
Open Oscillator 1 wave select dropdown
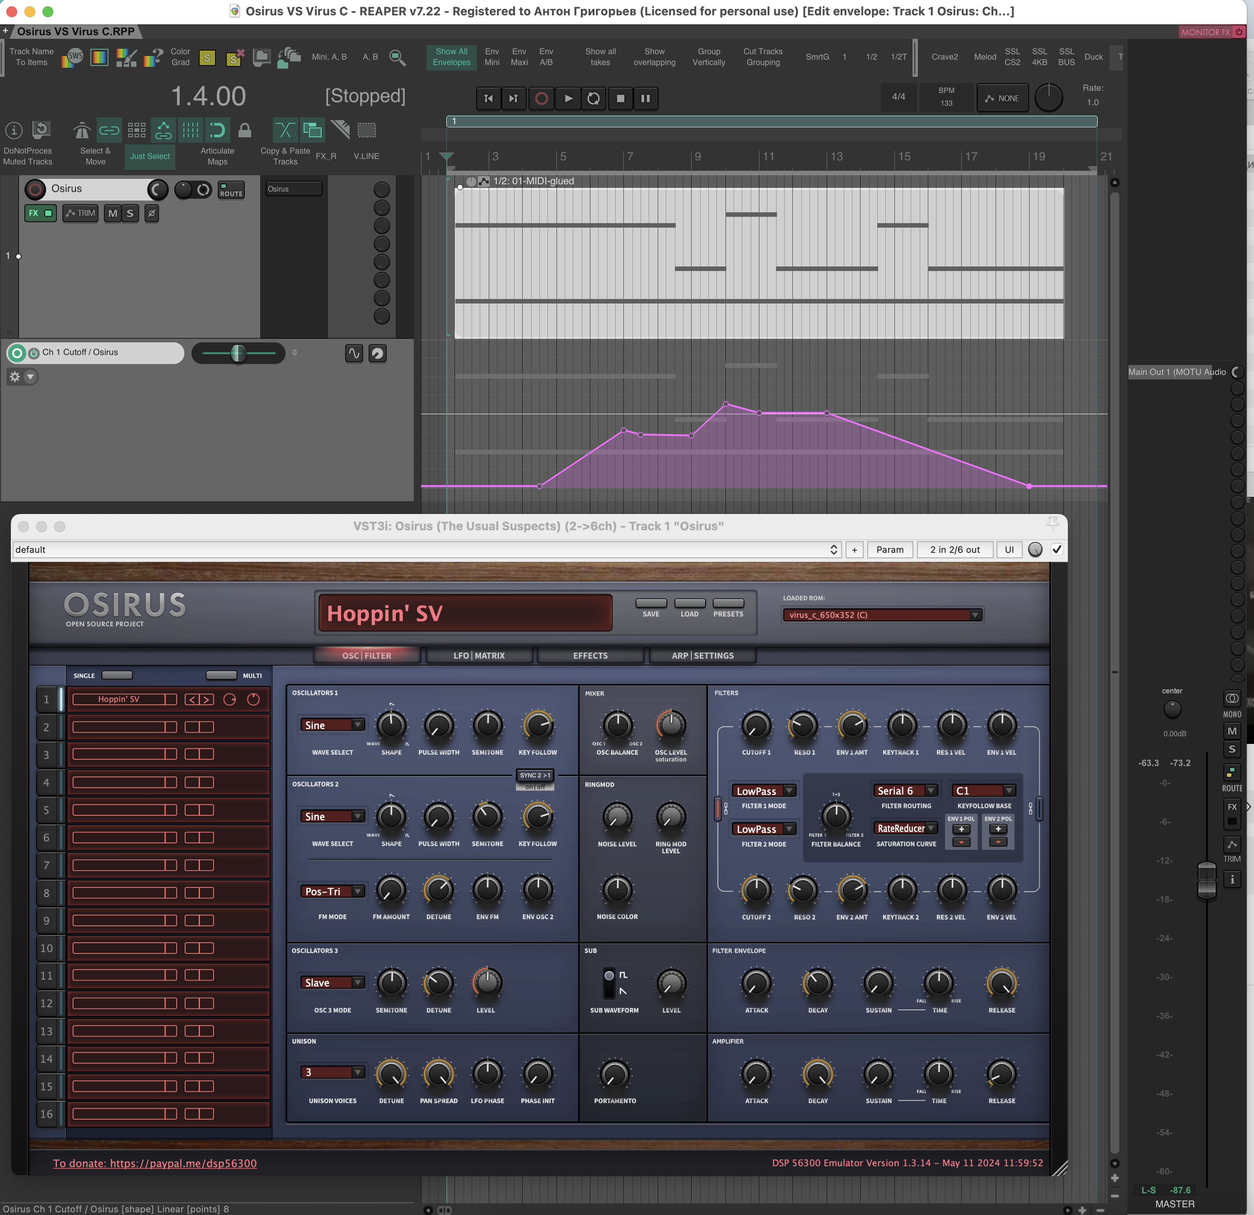[x=332, y=725]
